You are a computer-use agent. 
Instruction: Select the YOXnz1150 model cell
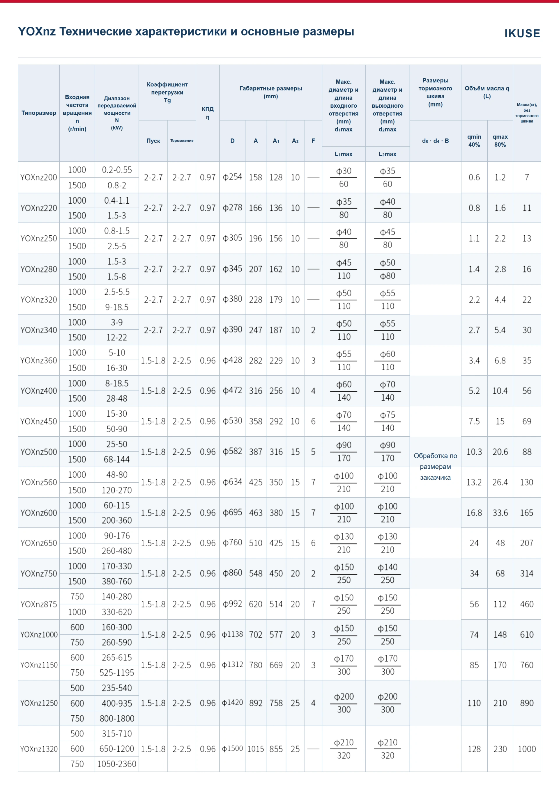click(39, 665)
